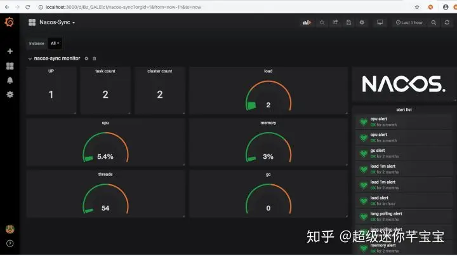Open the task count panel title

tap(105, 71)
